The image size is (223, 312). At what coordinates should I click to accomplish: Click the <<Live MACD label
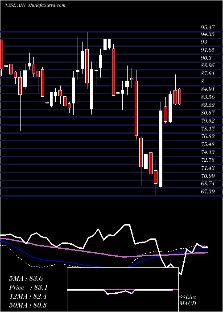point(188,300)
